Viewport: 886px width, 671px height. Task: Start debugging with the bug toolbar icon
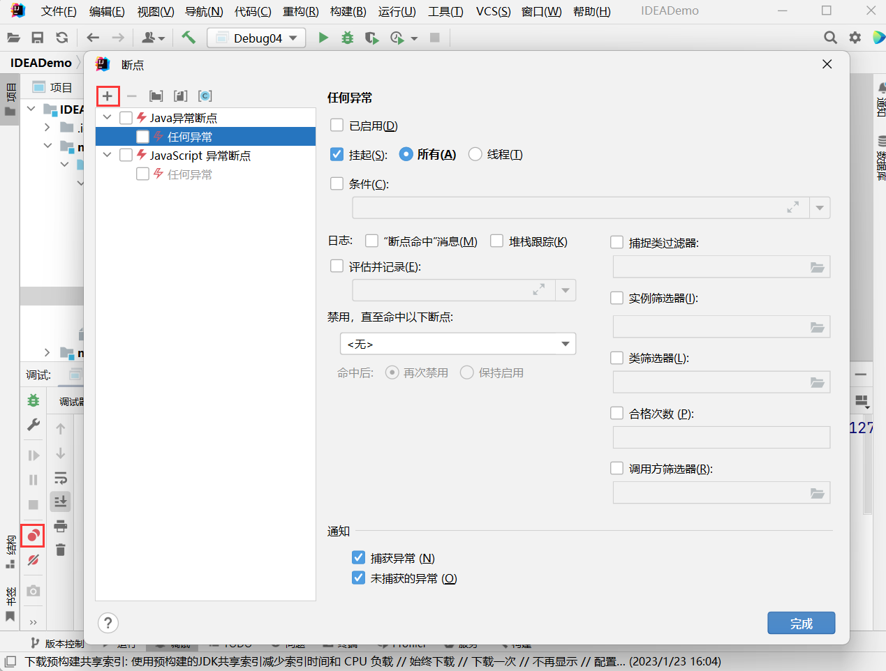tap(347, 38)
